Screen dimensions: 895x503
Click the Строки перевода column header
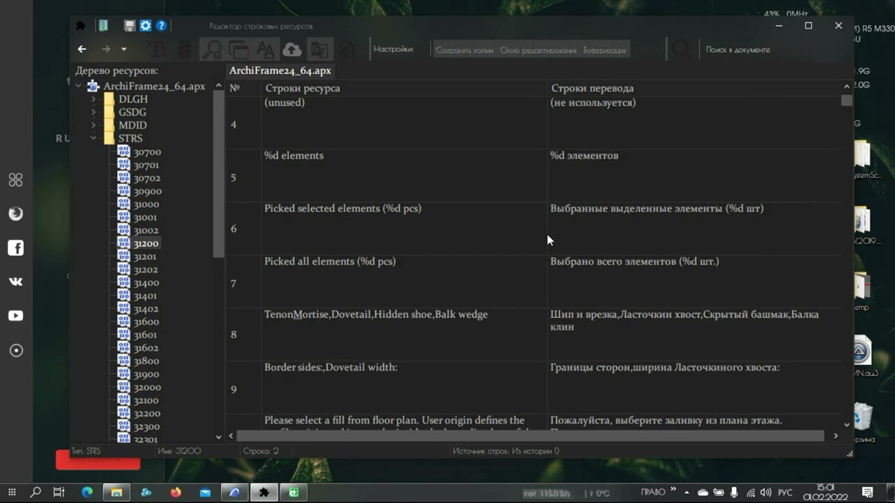[x=694, y=88]
